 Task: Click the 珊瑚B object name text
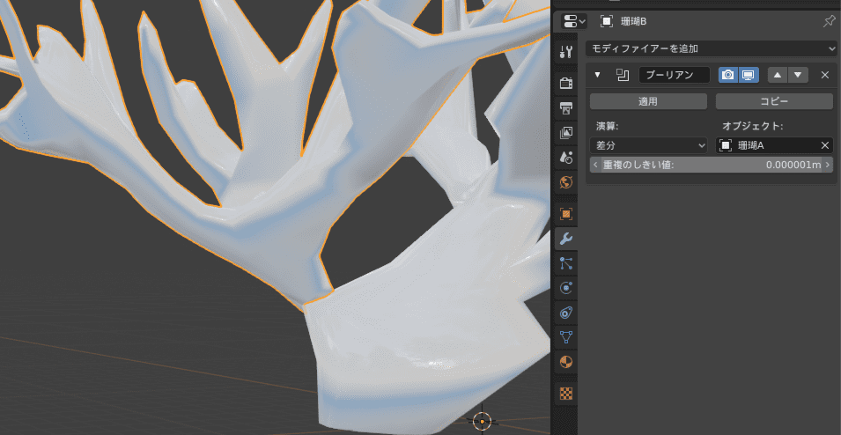coord(633,21)
